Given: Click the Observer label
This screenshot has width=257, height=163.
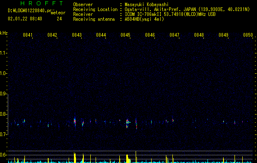Looking at the screenshot, I should click(x=83, y=4).
